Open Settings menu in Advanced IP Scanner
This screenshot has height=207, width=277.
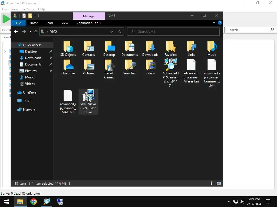tap(28, 9)
